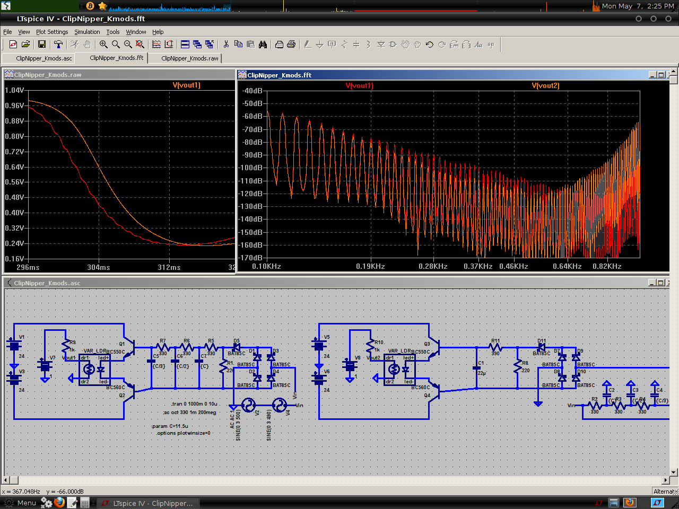The image size is (679, 509).
Task: Open the Plot Settings menu
Action: (x=52, y=32)
